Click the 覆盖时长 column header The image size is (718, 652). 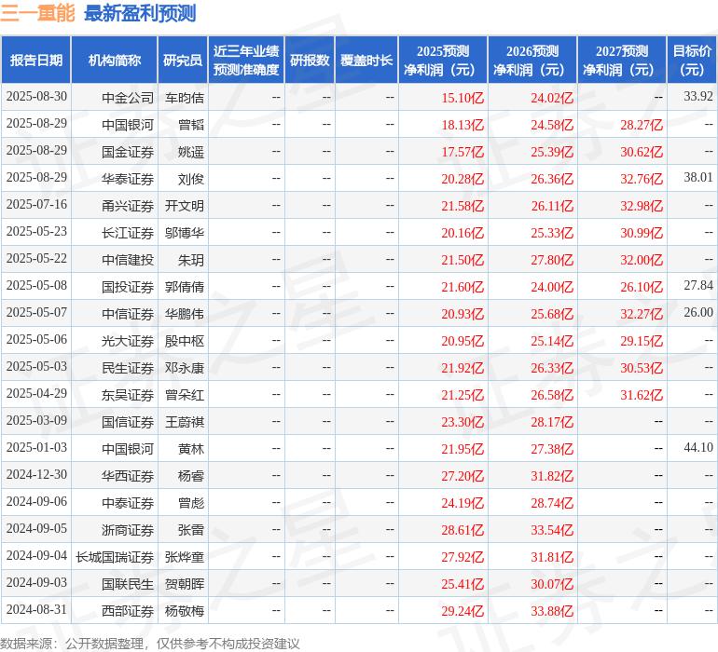(x=366, y=60)
